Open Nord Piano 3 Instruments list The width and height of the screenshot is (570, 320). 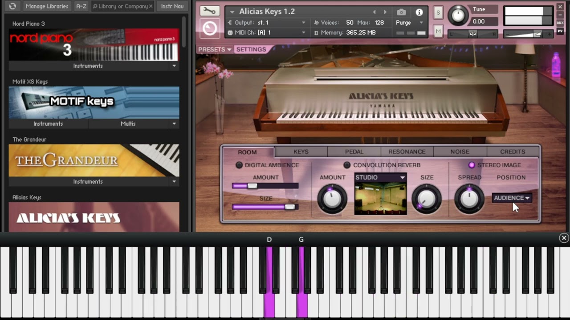coord(88,66)
